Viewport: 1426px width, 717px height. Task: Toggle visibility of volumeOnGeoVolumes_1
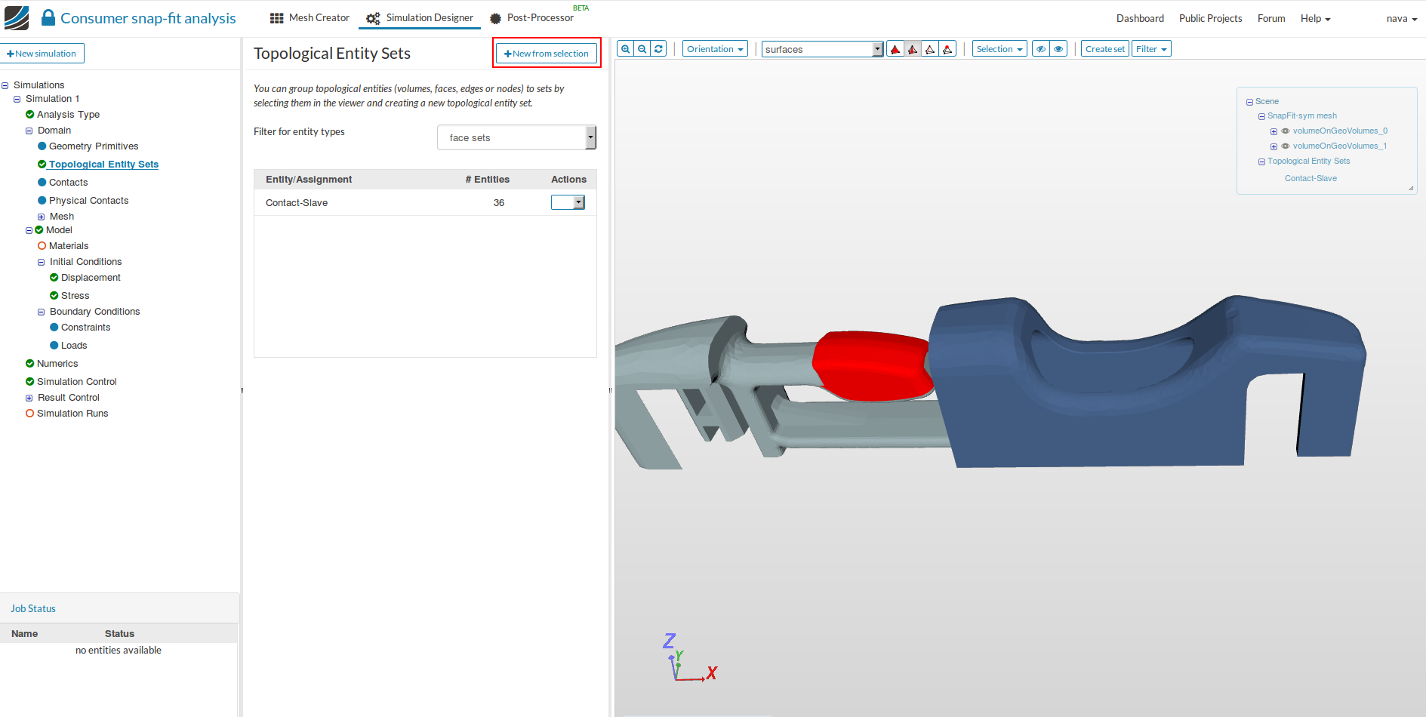coord(1286,146)
